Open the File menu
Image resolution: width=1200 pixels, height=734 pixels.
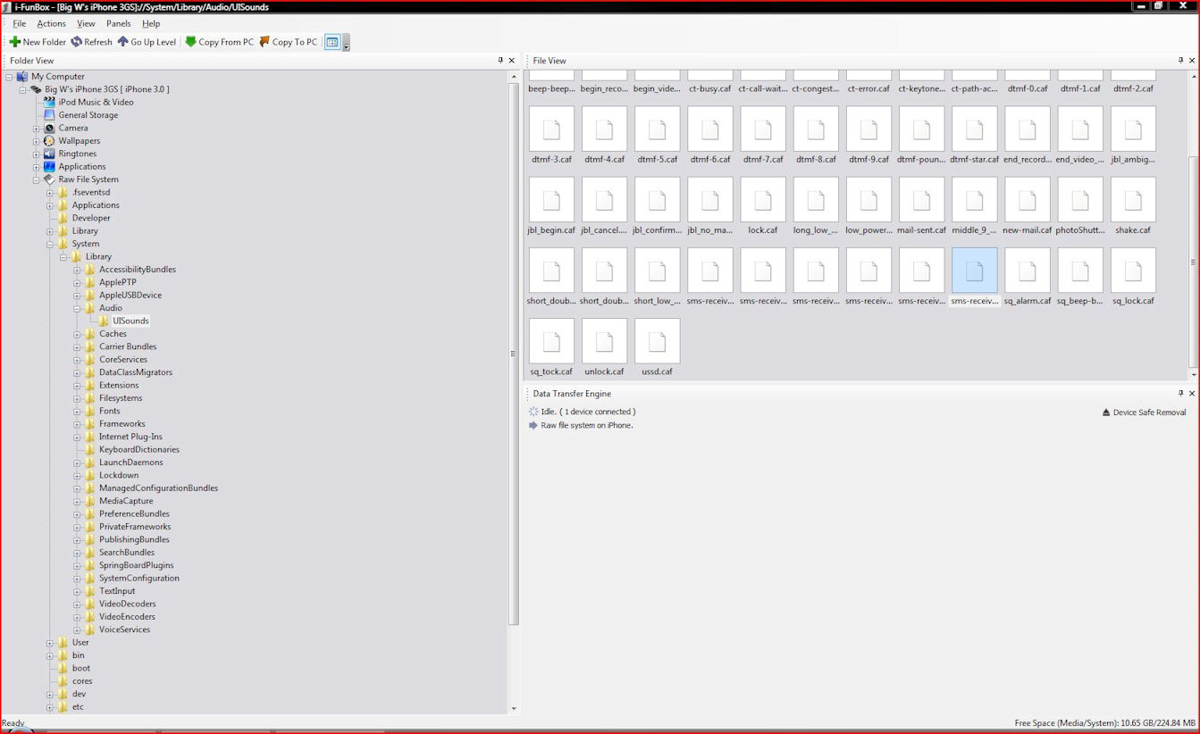pos(19,23)
